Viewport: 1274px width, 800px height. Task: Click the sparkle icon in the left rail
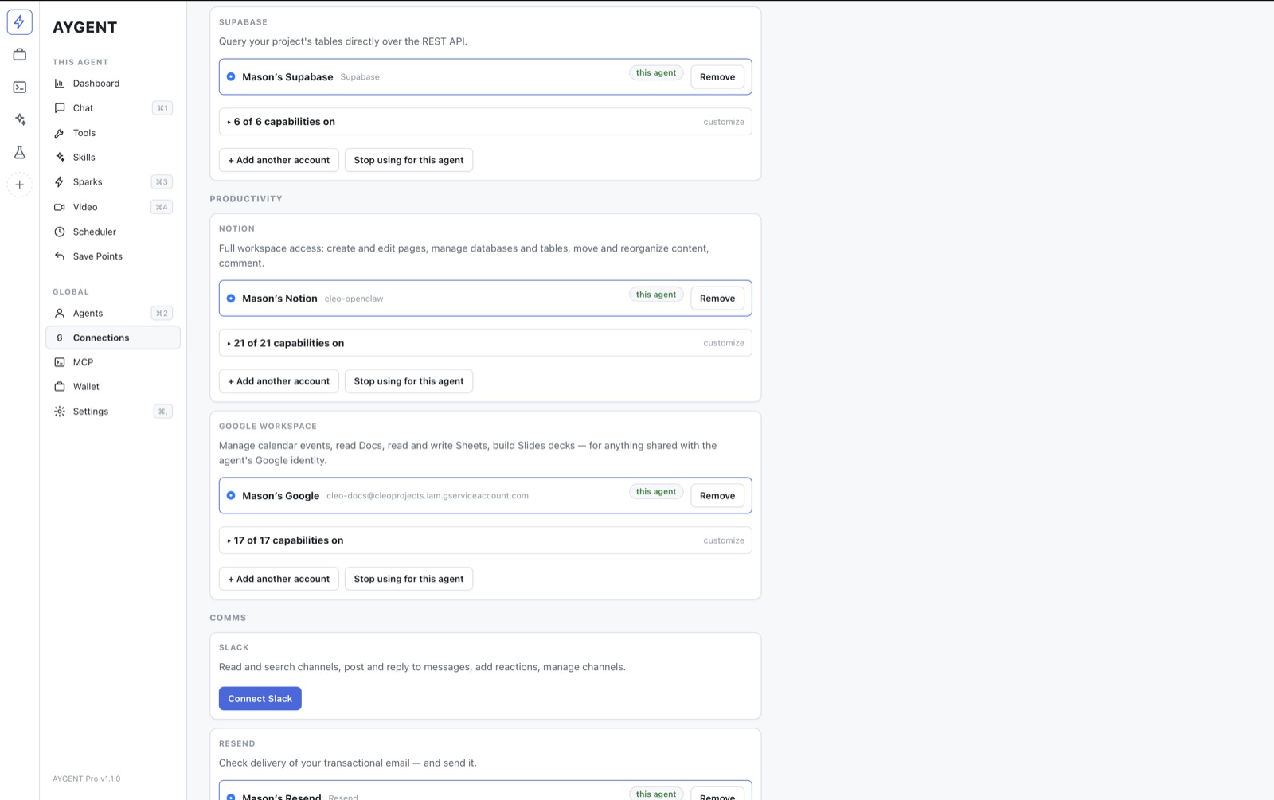(x=20, y=119)
